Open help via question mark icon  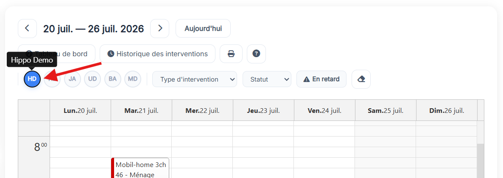pos(256,54)
